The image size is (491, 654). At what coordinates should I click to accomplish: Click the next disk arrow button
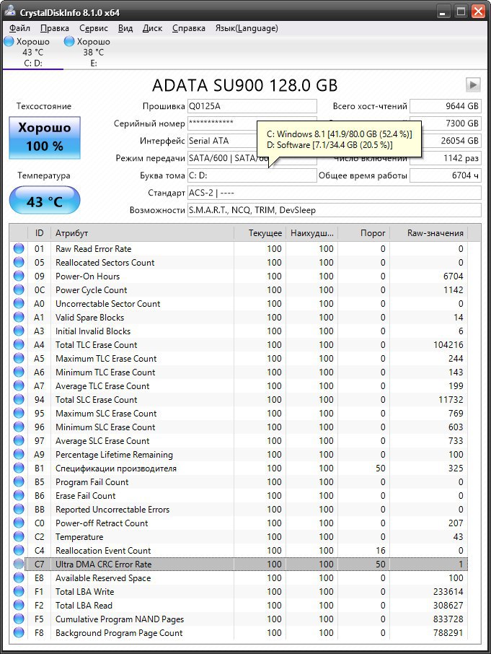pos(473,85)
